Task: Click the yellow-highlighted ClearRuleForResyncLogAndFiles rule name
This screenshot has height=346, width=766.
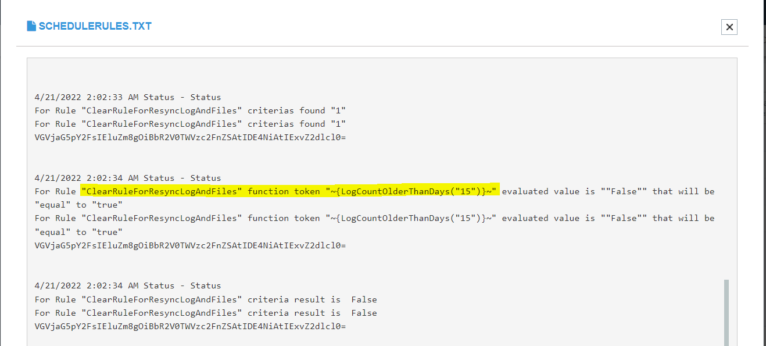Action: 162,191
